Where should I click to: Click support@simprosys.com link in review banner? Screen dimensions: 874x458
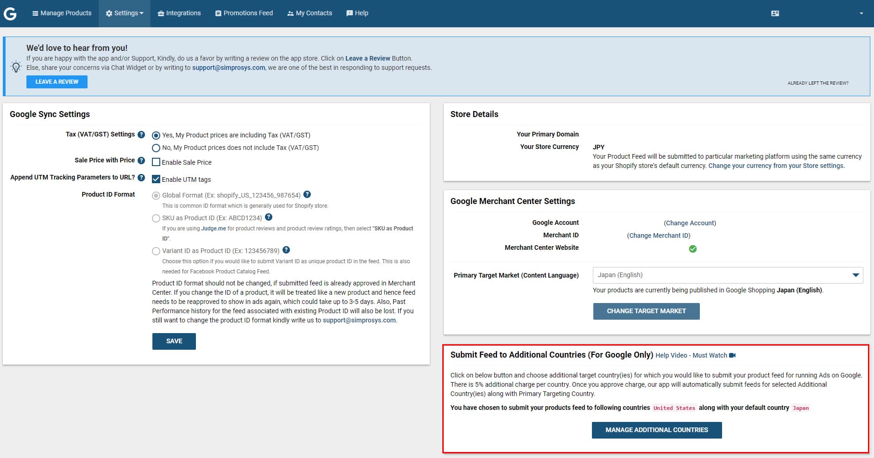coord(229,68)
